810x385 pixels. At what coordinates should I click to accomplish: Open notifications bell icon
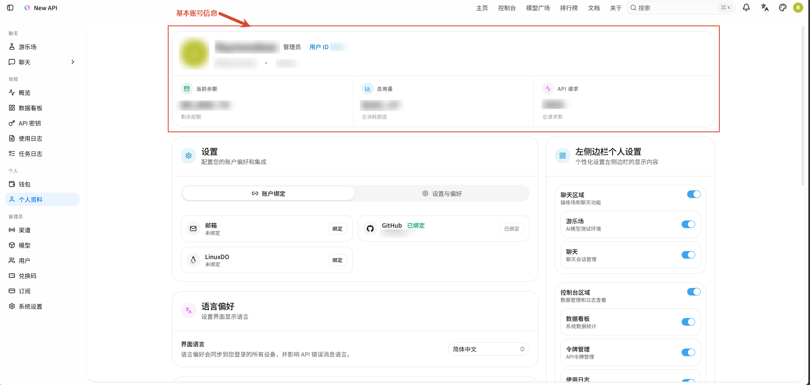click(746, 8)
